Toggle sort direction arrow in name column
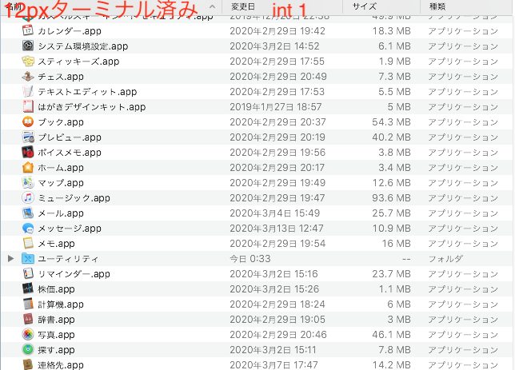 pos(212,6)
